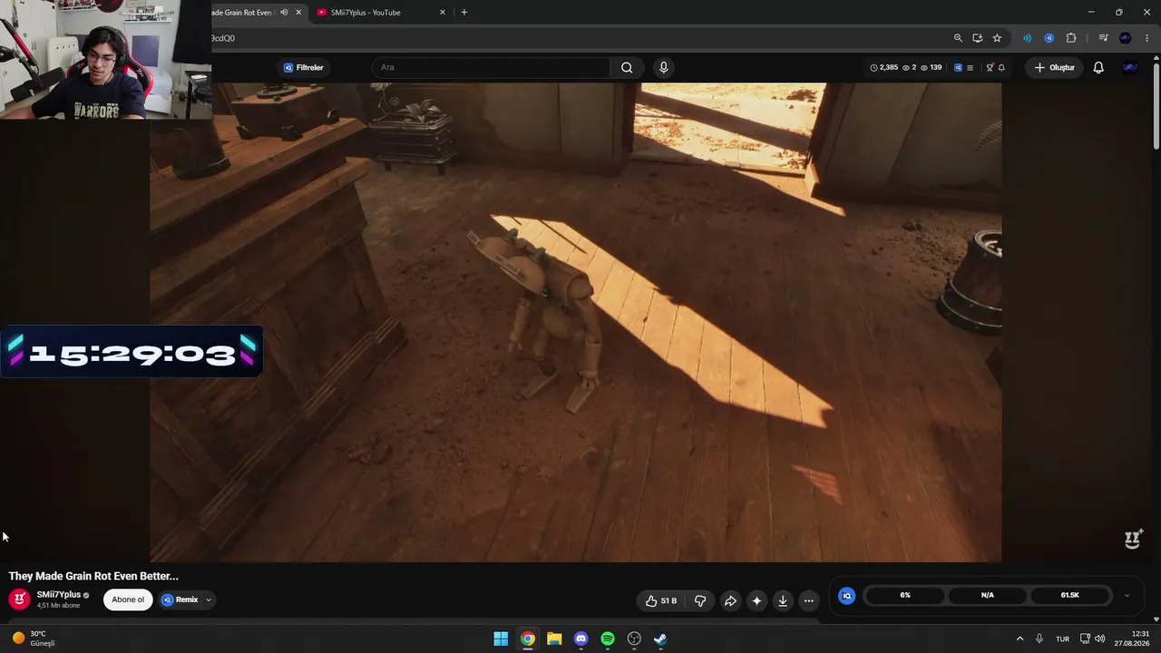Open the Windows Start menu
This screenshot has width=1161, height=653.
[x=501, y=638]
